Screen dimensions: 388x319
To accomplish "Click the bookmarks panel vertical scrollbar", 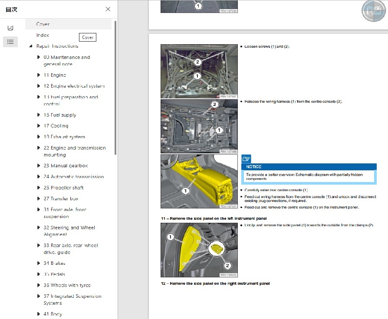I will point(115,88).
